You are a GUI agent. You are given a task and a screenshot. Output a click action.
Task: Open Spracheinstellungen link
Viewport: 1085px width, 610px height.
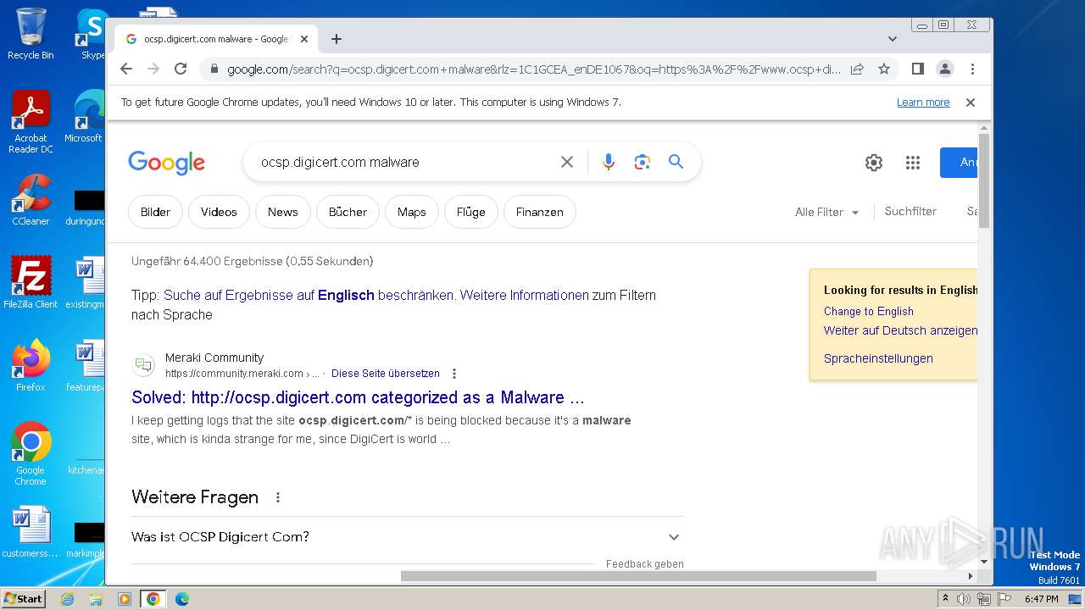[x=878, y=358]
